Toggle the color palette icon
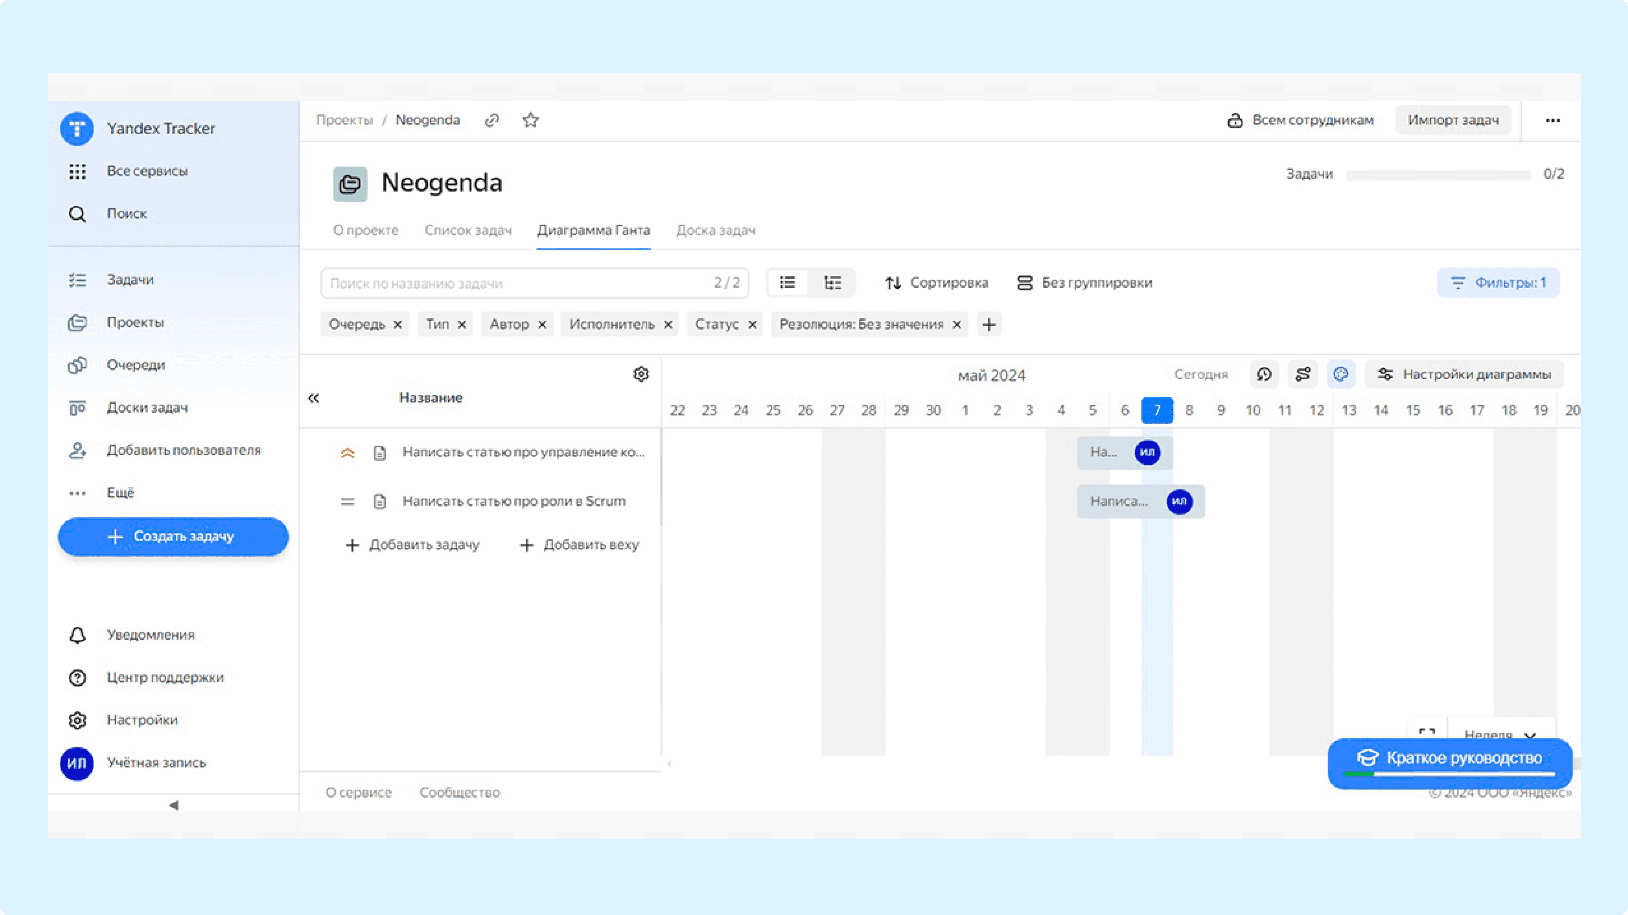Viewport: 1628px width, 915px height. (1341, 374)
